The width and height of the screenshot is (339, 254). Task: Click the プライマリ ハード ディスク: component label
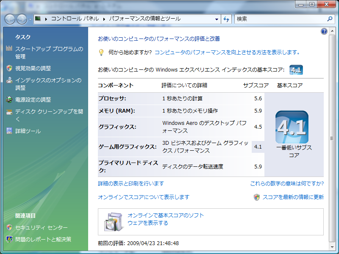pyautogui.click(x=128, y=166)
